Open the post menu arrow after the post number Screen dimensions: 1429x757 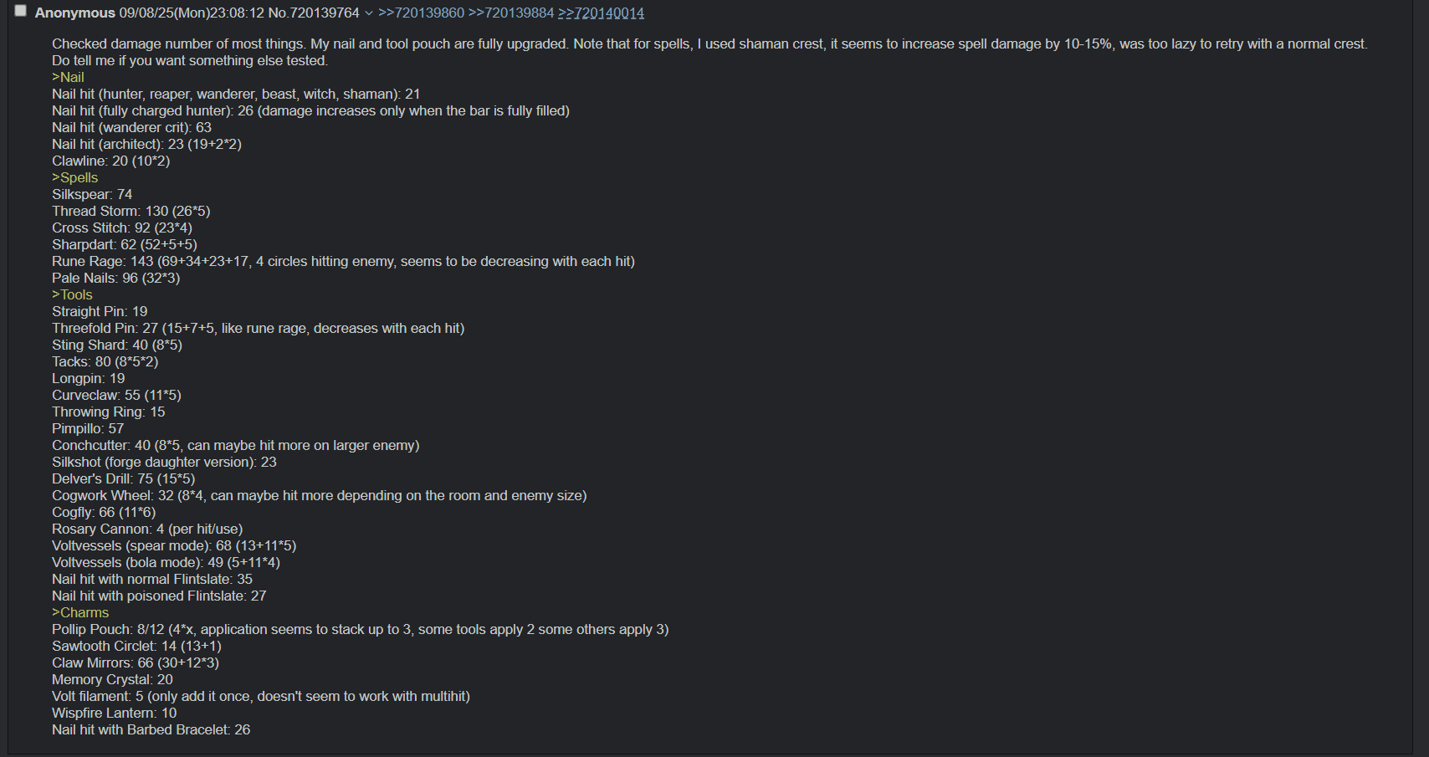click(x=369, y=13)
